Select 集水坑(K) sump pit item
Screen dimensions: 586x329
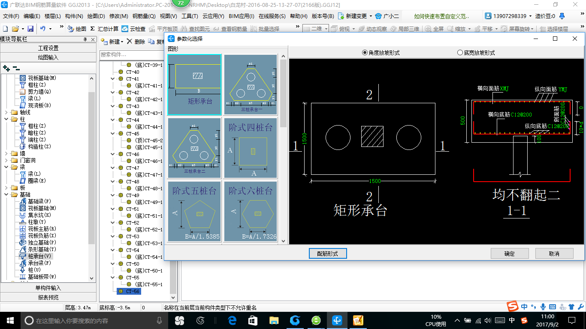pyautogui.click(x=35, y=215)
